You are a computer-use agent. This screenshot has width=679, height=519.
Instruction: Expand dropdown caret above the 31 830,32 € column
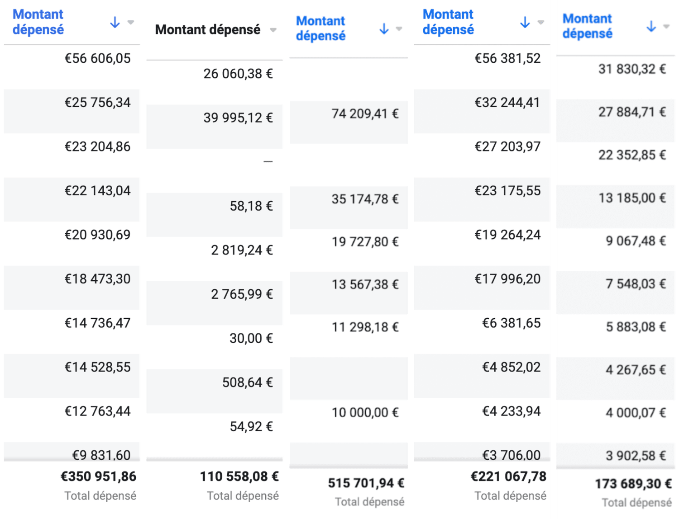(666, 26)
